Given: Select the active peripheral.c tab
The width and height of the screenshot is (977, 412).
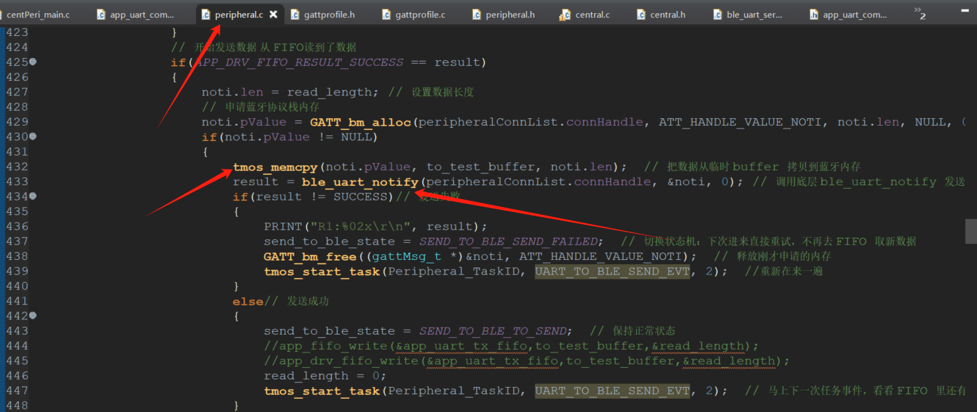Looking at the screenshot, I should [238, 14].
